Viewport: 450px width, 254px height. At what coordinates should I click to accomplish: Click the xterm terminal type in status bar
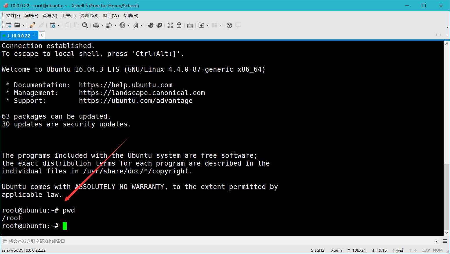(x=337, y=250)
